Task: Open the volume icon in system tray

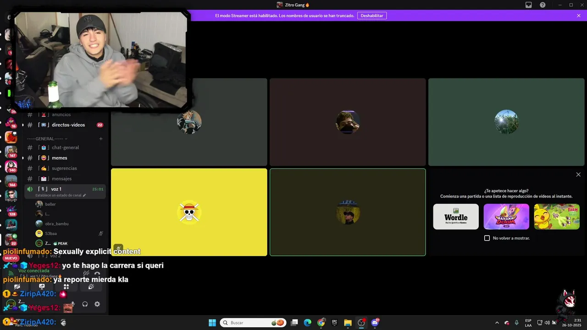Action: (547, 323)
